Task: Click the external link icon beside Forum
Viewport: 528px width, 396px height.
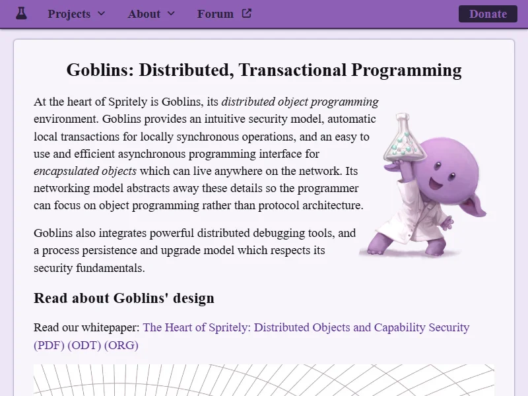Action: (x=246, y=13)
